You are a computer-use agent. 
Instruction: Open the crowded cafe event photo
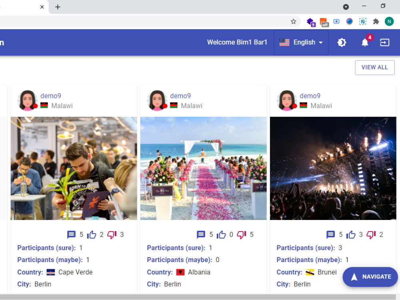click(74, 168)
